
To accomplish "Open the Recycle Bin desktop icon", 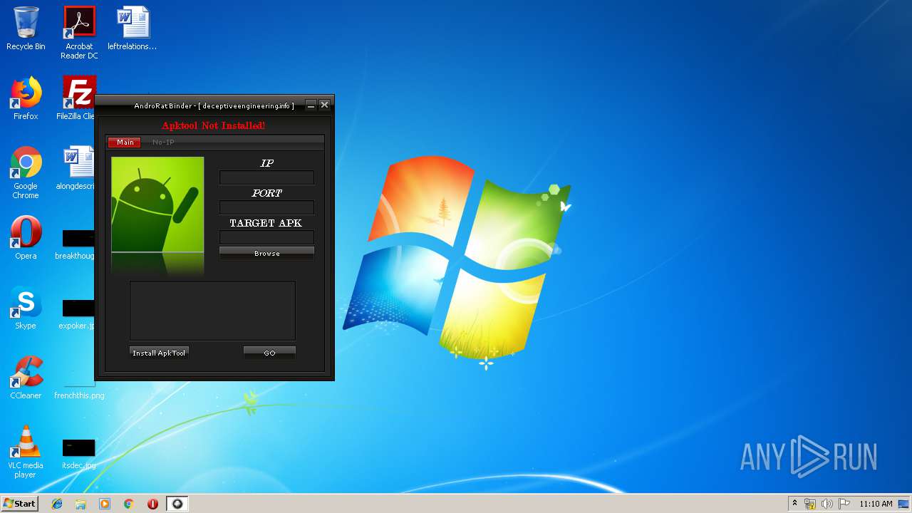I will 26,28.
